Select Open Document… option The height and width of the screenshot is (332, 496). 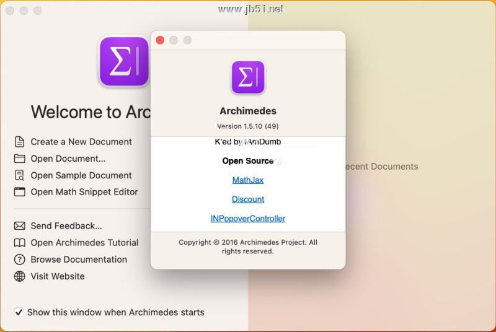[68, 159]
